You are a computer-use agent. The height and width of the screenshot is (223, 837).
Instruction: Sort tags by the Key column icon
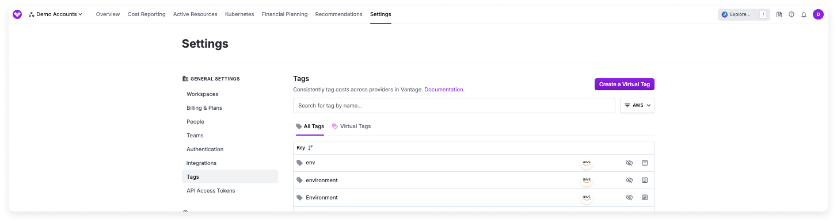coord(311,148)
